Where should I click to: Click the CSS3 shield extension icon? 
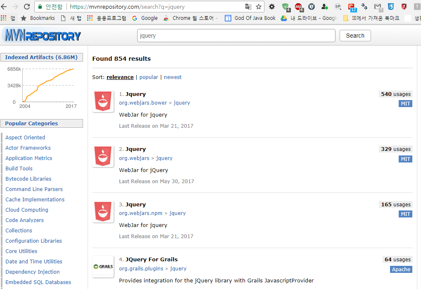point(391,7)
